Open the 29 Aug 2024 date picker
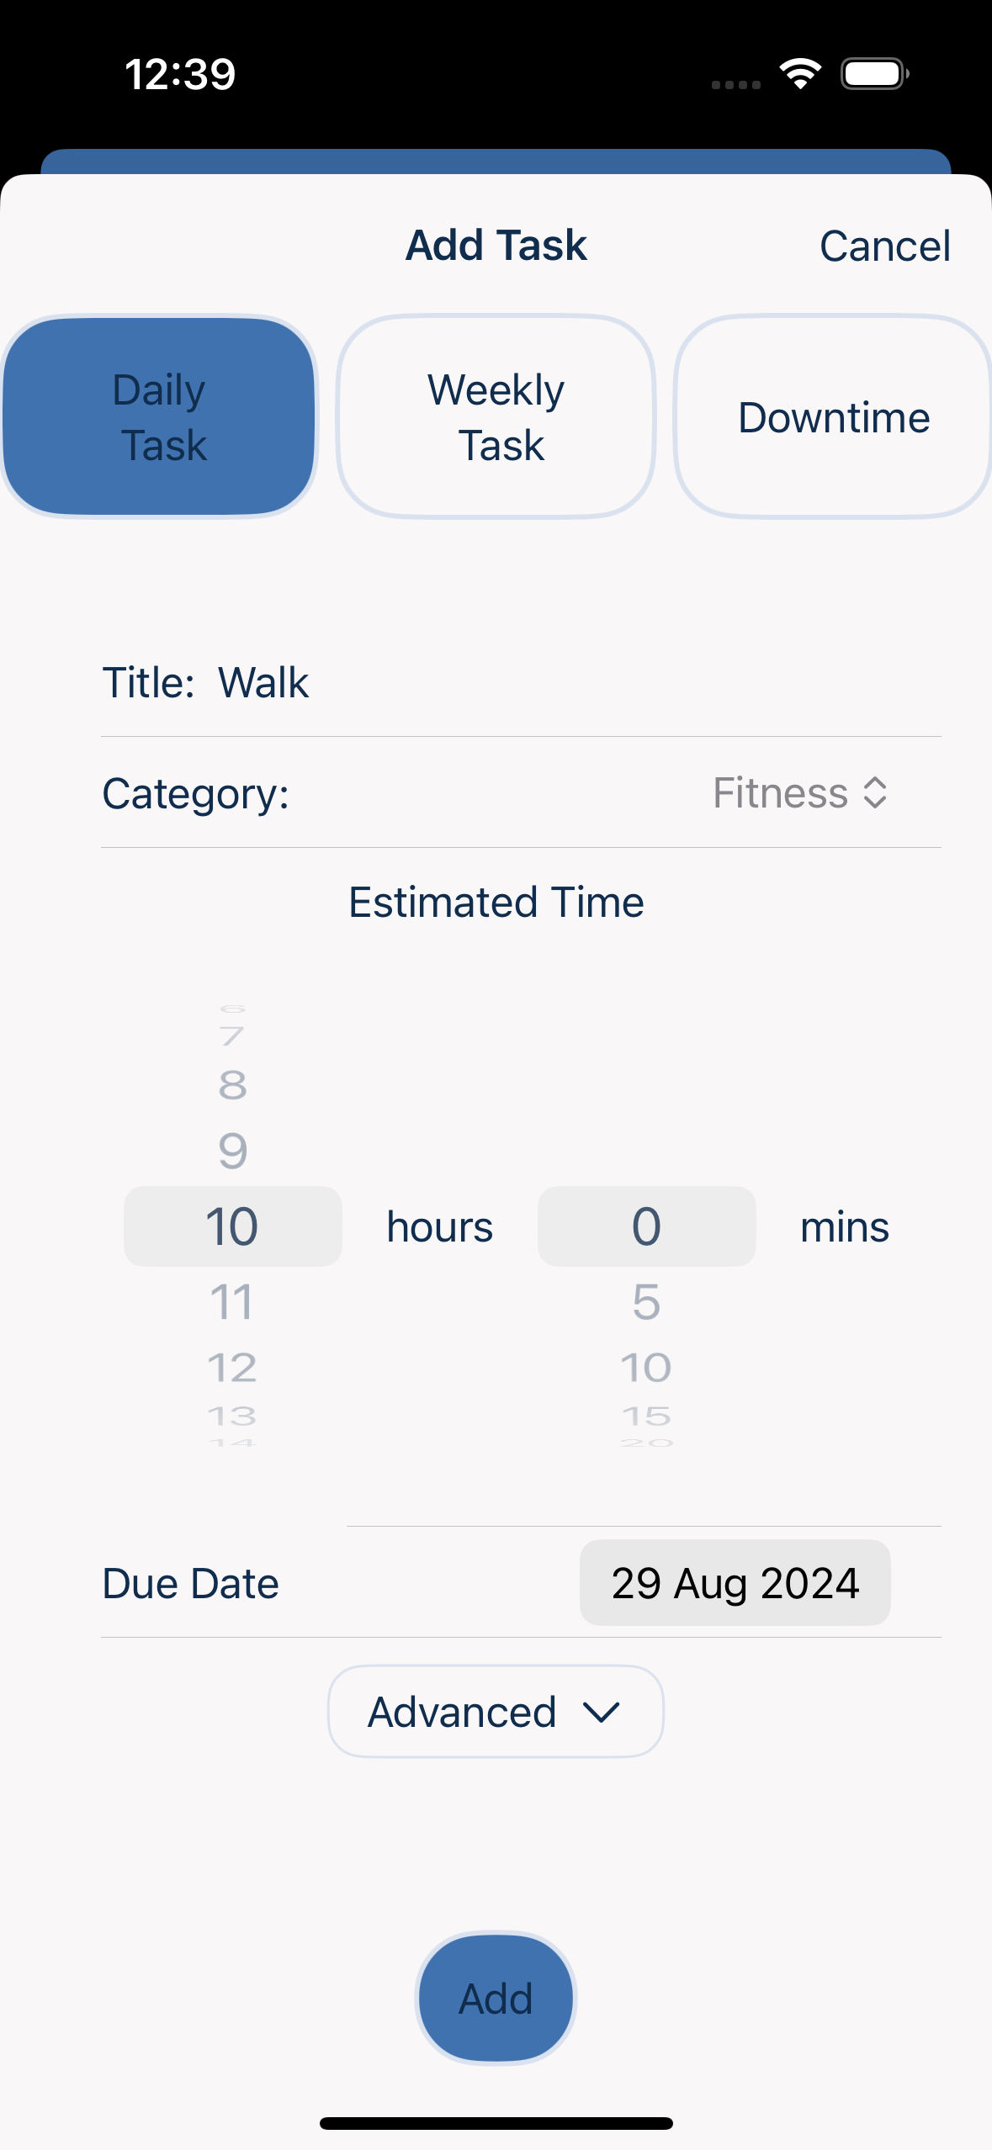This screenshot has width=992, height=2150. [735, 1582]
